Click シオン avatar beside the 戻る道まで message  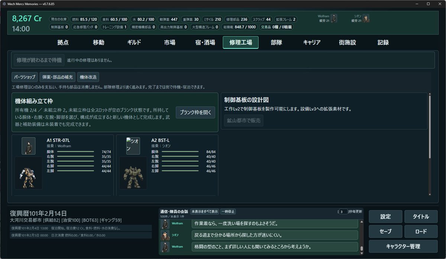click(165, 235)
